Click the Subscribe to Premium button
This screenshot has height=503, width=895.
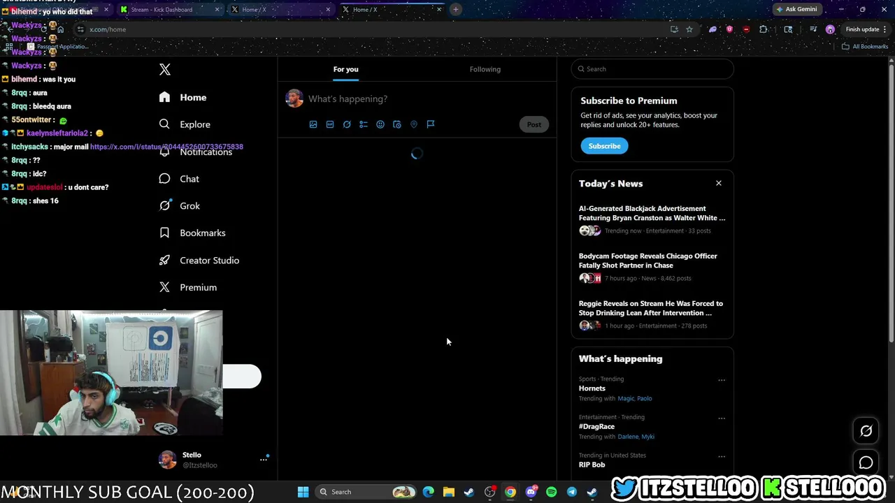(x=604, y=146)
